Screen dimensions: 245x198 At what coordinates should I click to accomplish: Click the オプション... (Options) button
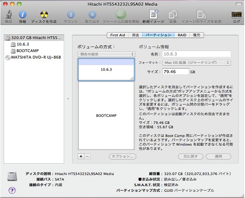122,156
